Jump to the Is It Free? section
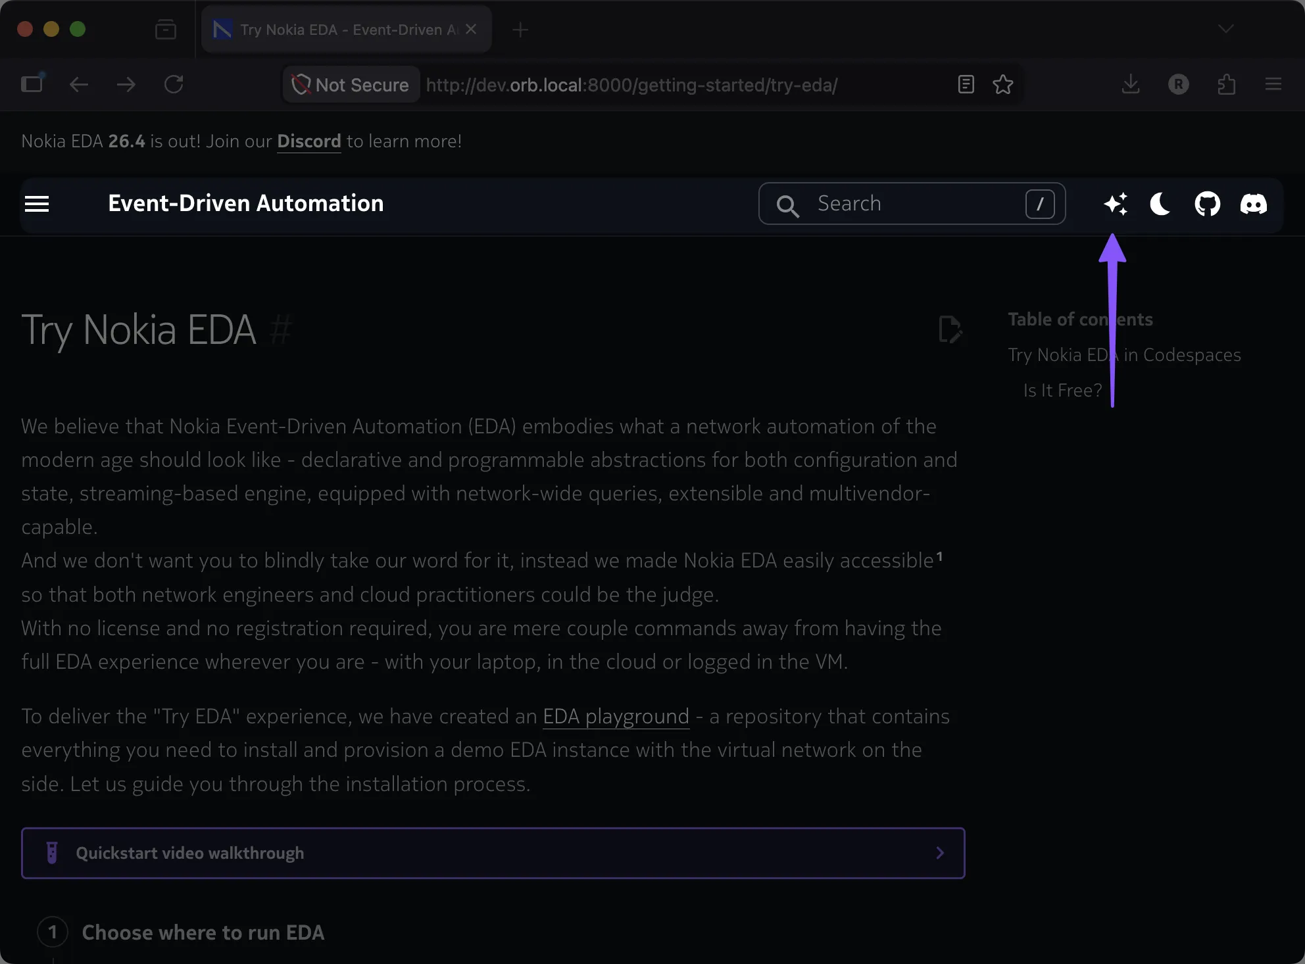 (x=1062, y=391)
